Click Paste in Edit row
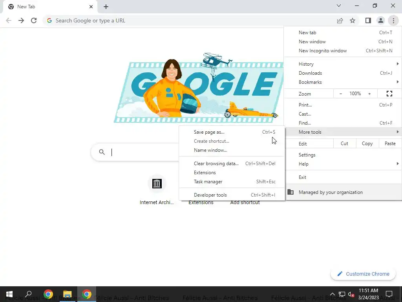This screenshot has width=402, height=302. [x=390, y=144]
